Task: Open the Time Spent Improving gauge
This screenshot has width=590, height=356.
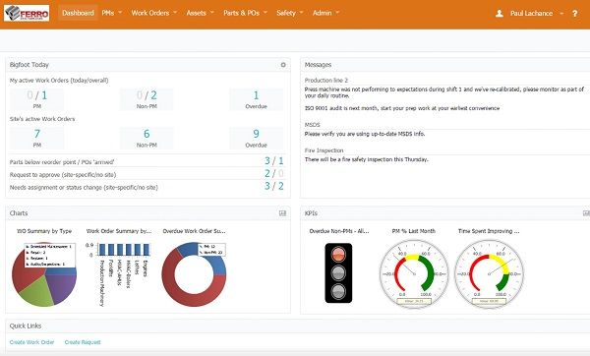Action: point(489,273)
